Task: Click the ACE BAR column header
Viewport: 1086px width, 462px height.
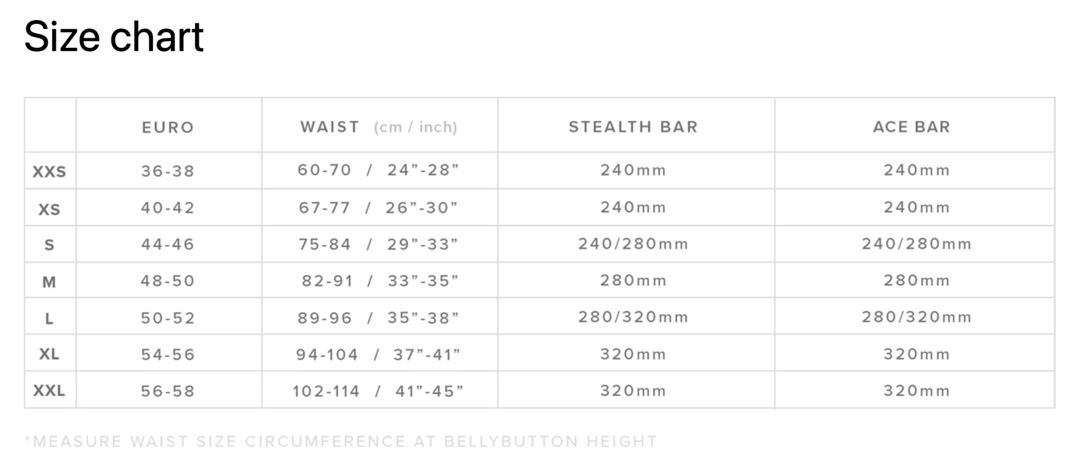Action: [912, 127]
